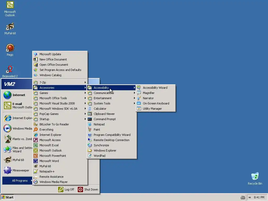Launch Narrator
This screenshot has height=201, width=268.
point(156,98)
